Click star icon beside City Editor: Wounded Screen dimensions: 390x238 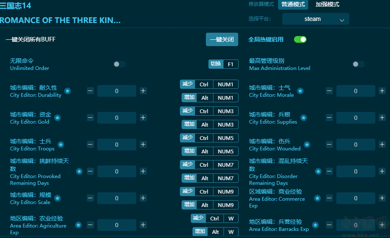click(307, 145)
